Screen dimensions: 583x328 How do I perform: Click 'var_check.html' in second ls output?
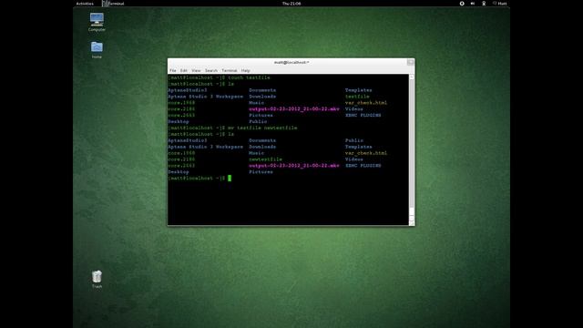tap(366, 153)
